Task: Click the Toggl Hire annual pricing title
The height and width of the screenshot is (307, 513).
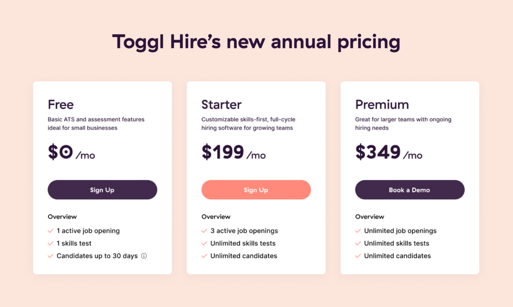Action: point(256,41)
